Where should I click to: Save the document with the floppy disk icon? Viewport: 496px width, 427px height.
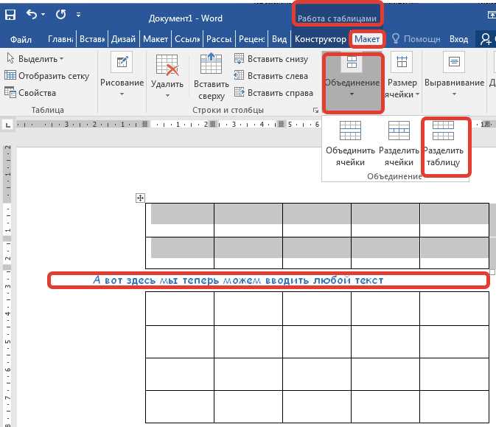click(x=10, y=15)
